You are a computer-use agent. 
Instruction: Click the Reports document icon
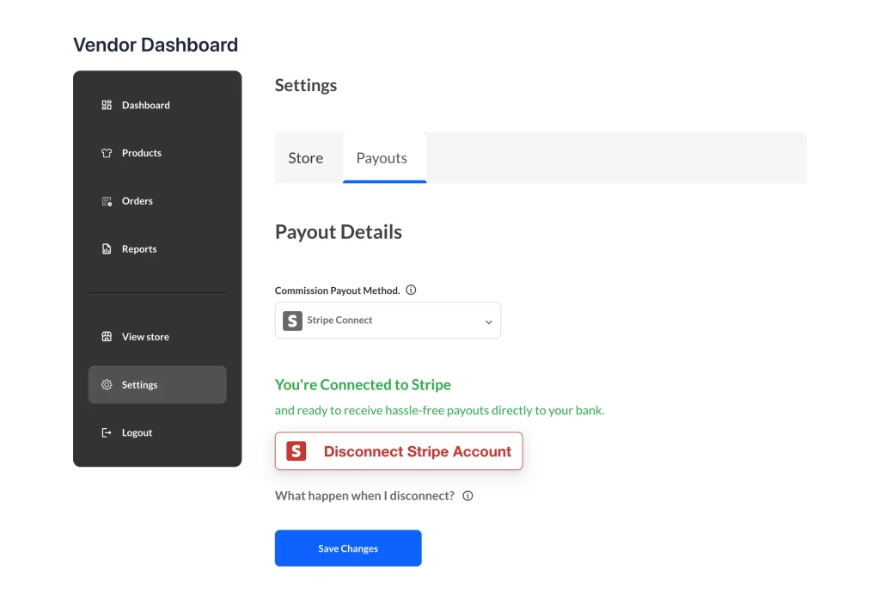coord(107,248)
